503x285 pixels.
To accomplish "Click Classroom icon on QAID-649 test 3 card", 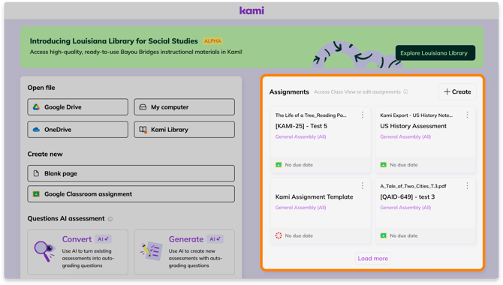I will click(x=384, y=235).
